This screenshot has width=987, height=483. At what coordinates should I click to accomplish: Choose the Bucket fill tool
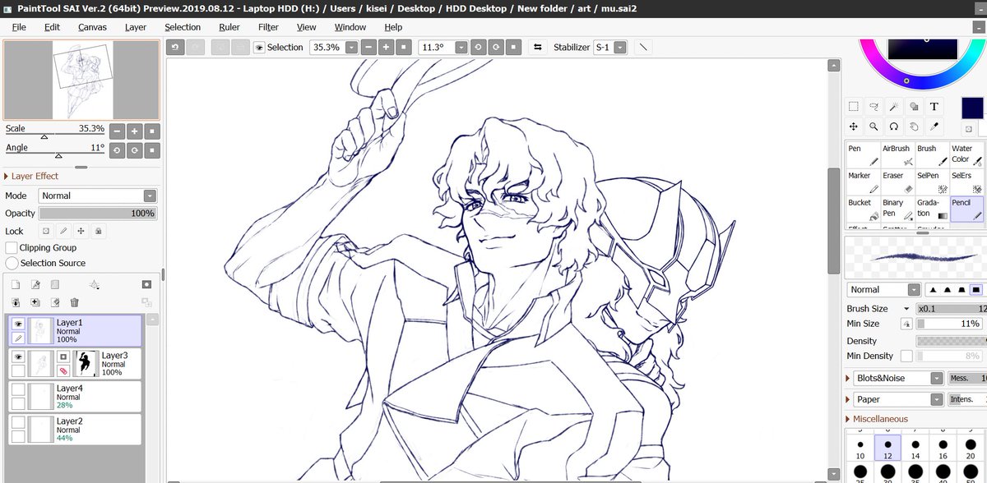pos(862,209)
